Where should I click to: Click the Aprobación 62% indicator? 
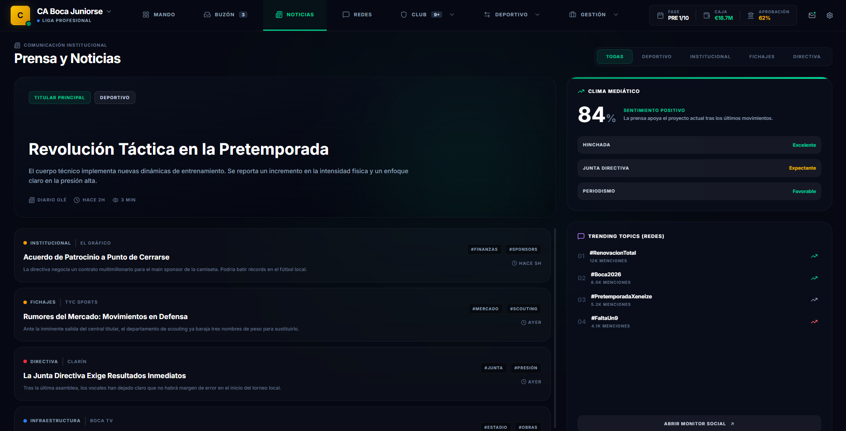pyautogui.click(x=768, y=15)
